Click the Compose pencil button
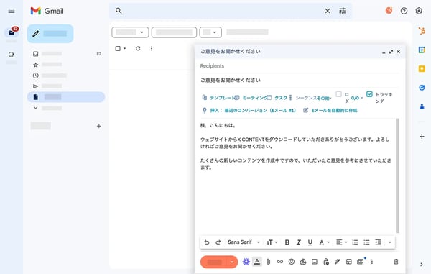Viewport: 431px width, 274px height. [x=50, y=34]
